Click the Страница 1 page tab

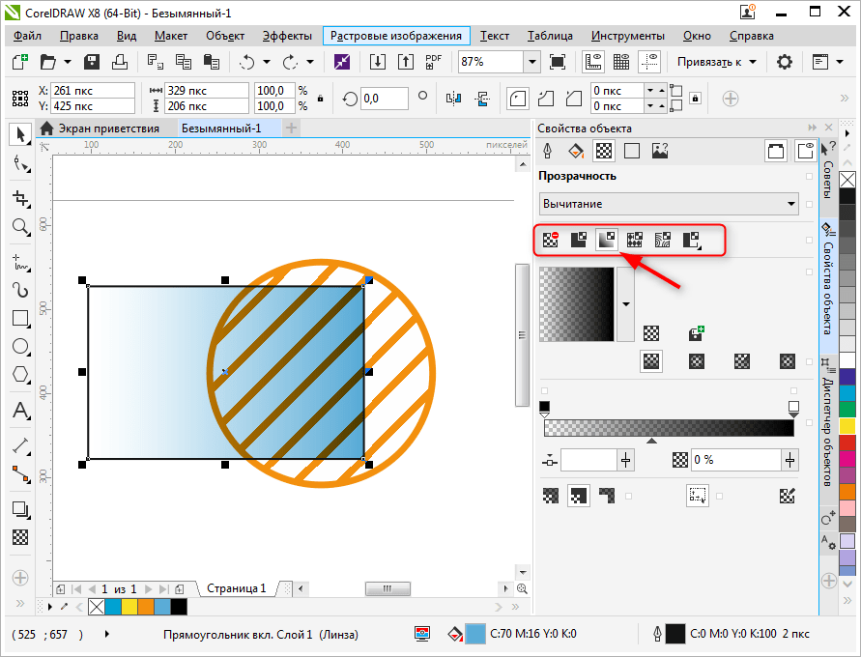coord(236,587)
